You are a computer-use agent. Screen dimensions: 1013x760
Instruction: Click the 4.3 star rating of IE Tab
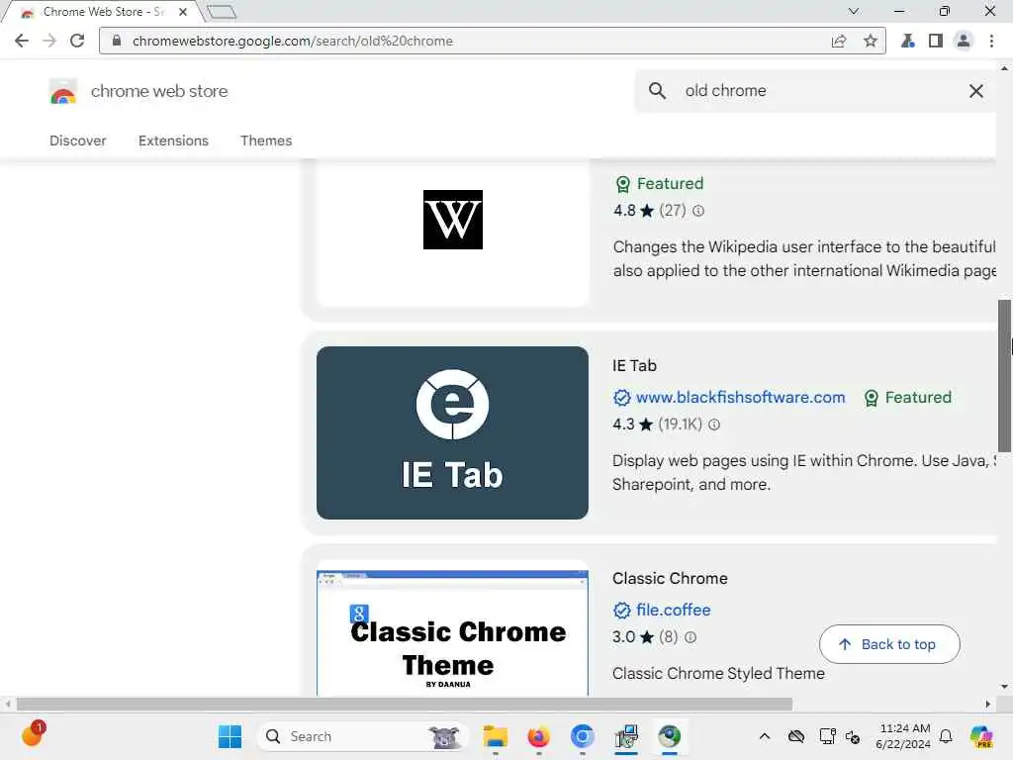tap(633, 425)
